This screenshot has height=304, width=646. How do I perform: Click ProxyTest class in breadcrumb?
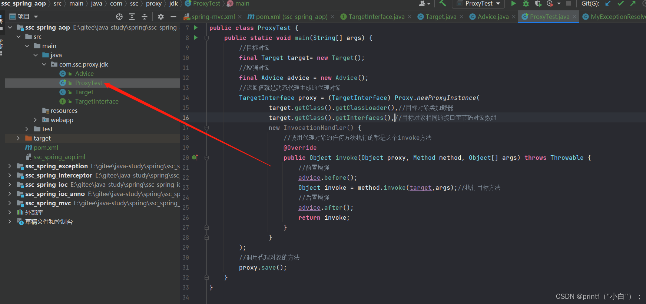click(203, 3)
